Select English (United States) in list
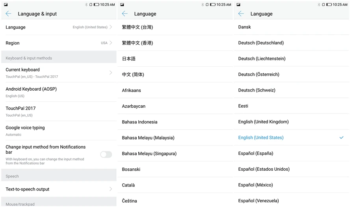This screenshot has width=350, height=207. click(291, 138)
